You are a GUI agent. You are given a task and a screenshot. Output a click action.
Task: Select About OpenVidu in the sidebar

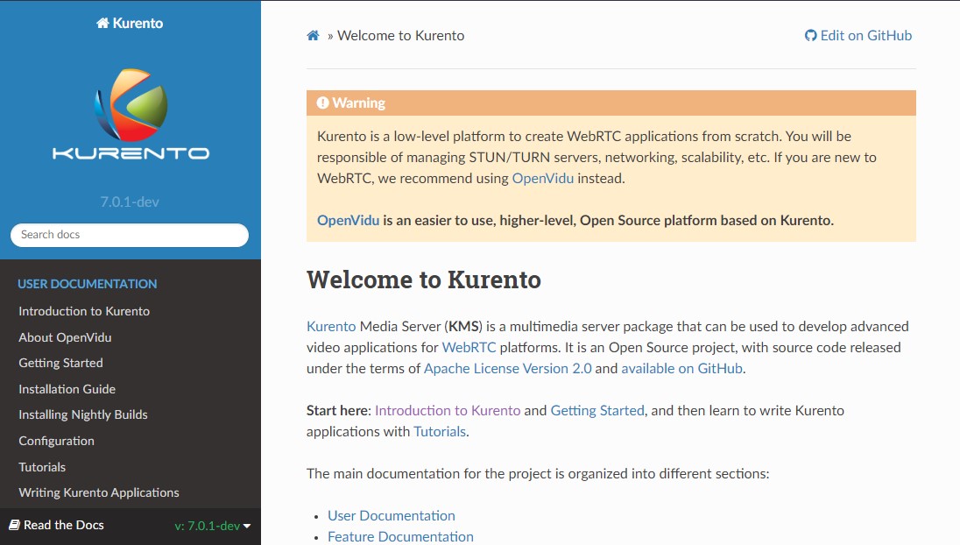pyautogui.click(x=65, y=337)
